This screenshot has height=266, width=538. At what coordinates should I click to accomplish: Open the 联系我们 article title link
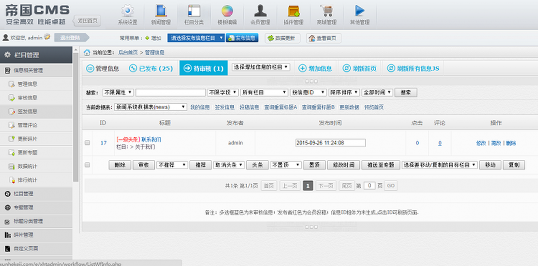pos(151,139)
